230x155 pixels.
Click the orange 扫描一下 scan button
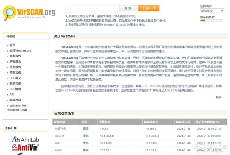click(x=149, y=8)
